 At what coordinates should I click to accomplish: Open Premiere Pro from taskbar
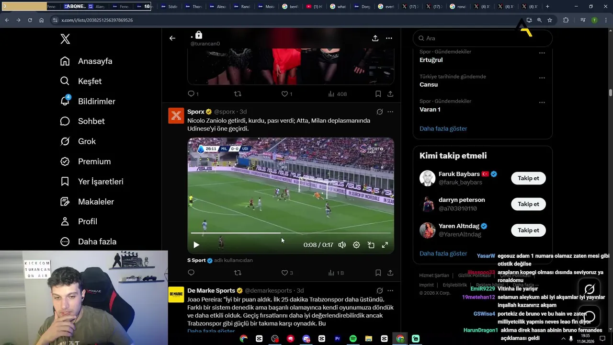(x=337, y=339)
